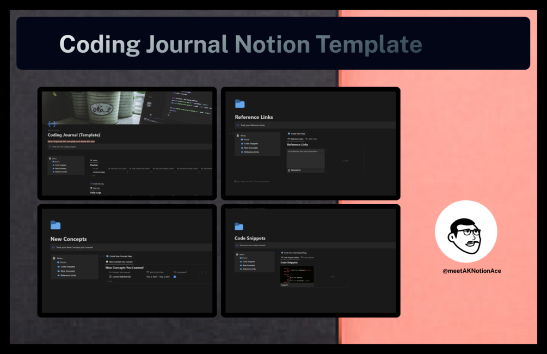This screenshot has height=354, width=547.
Task: Open New Concepts in the New Concepts page menu
Action: [66, 271]
